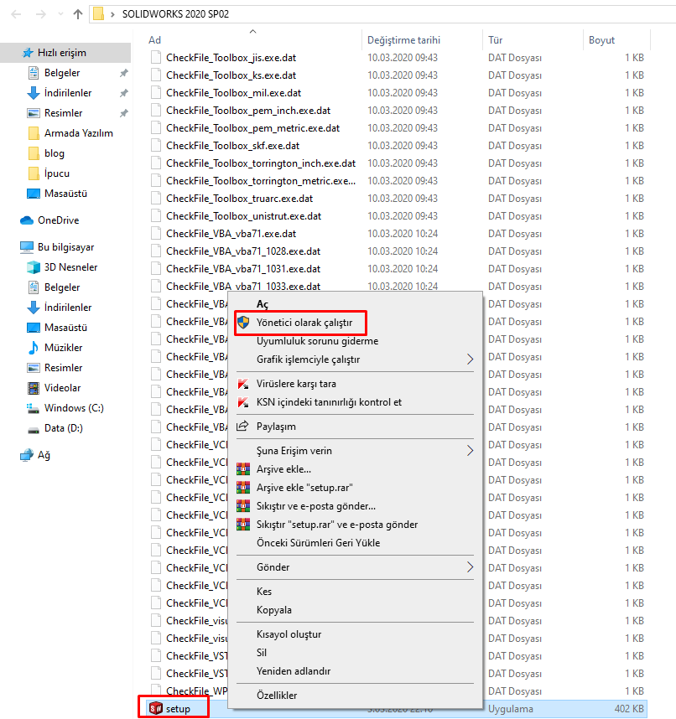Click the Kaspersky icon next to Virüslere karşı tara
This screenshot has height=719, width=676.
pos(243,383)
